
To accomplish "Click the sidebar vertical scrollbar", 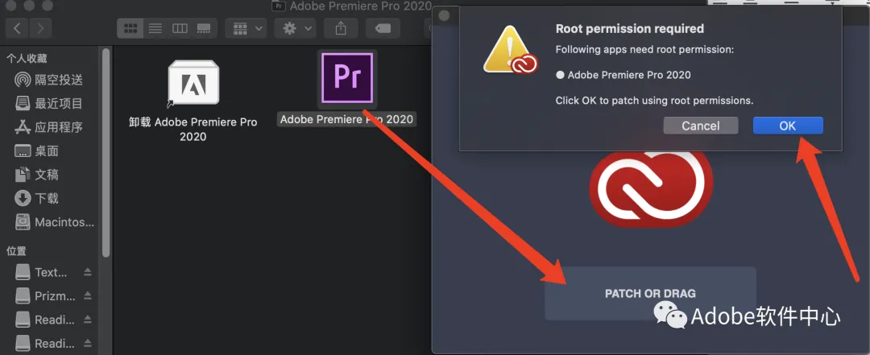I will 106,153.
